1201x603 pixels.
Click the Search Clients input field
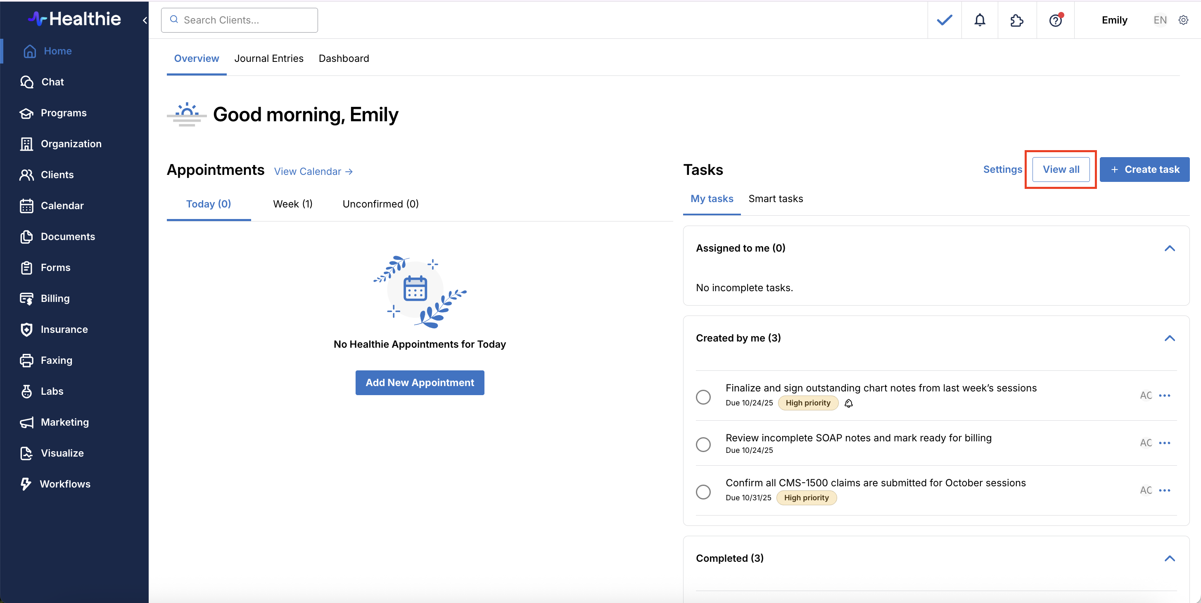(x=239, y=20)
